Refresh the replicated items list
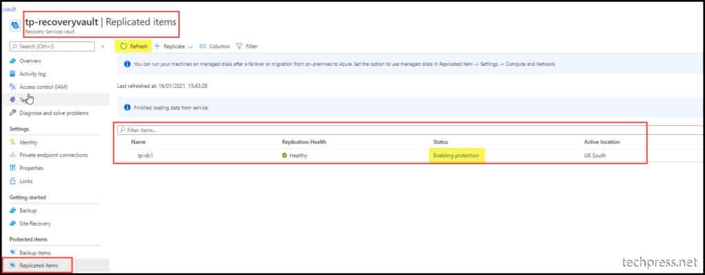The height and width of the screenshot is (275, 705). pyautogui.click(x=134, y=46)
